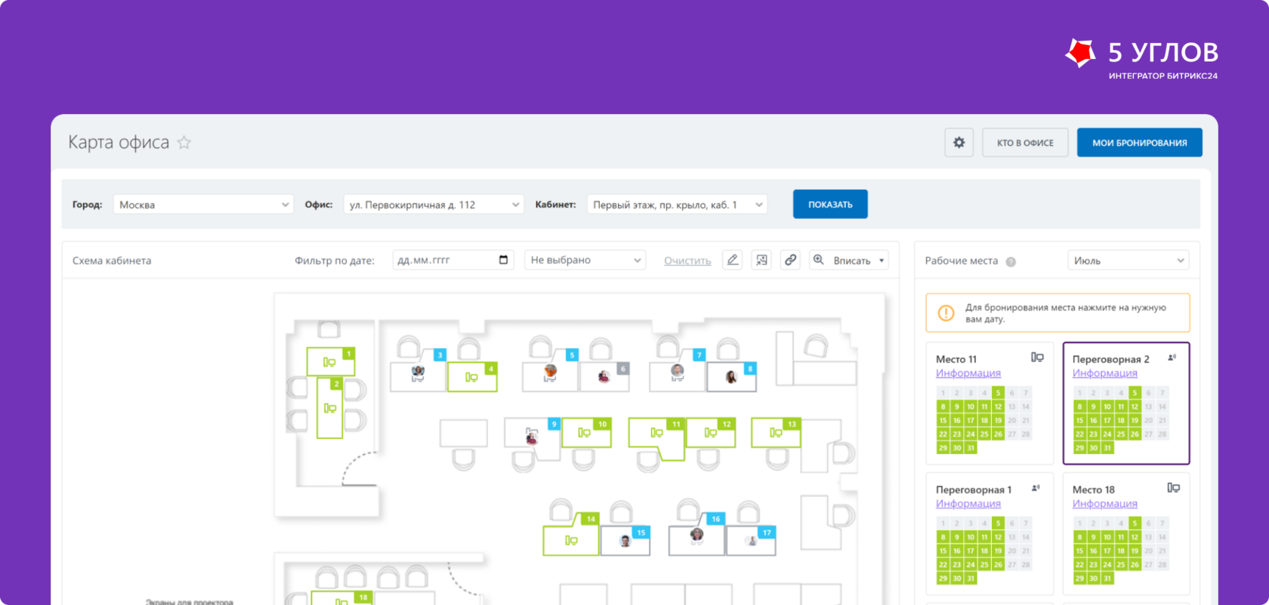Book date 5 in Переговорная 2 calendar
Viewport: 1269px width, 605px height.
tap(1135, 393)
